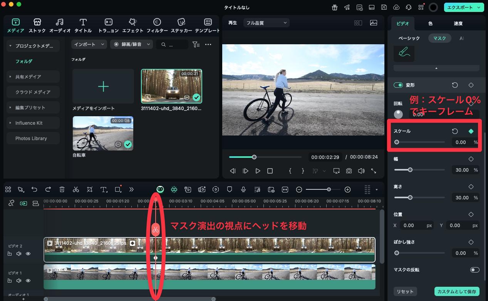The image size is (488, 301).
Task: Click the stop button in preview
Action: [x=270, y=171]
